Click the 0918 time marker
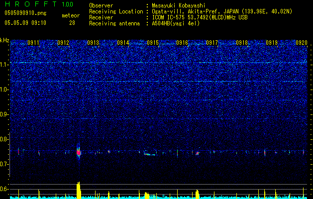313x199 pixels. tap(242, 43)
